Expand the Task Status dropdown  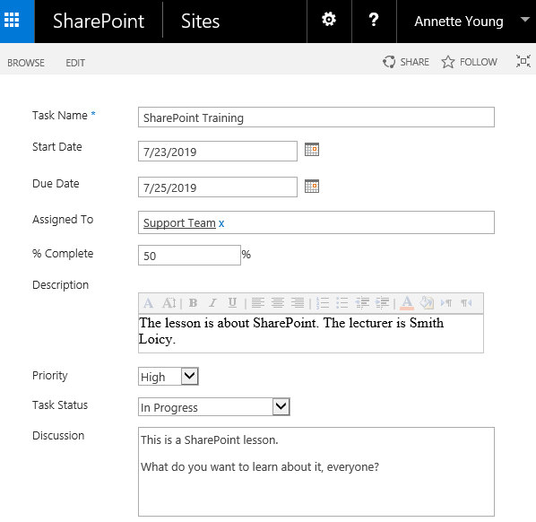pos(281,406)
